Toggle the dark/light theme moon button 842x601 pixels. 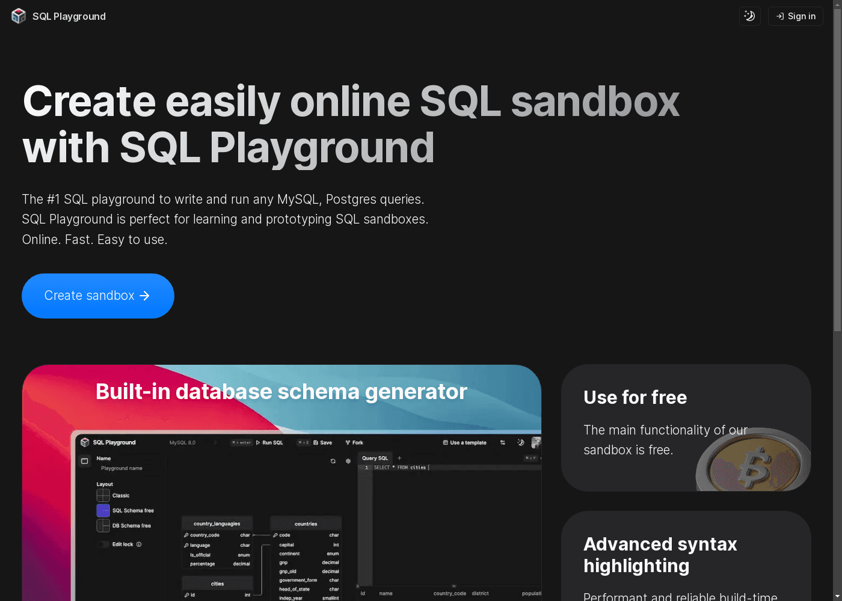coord(749,16)
